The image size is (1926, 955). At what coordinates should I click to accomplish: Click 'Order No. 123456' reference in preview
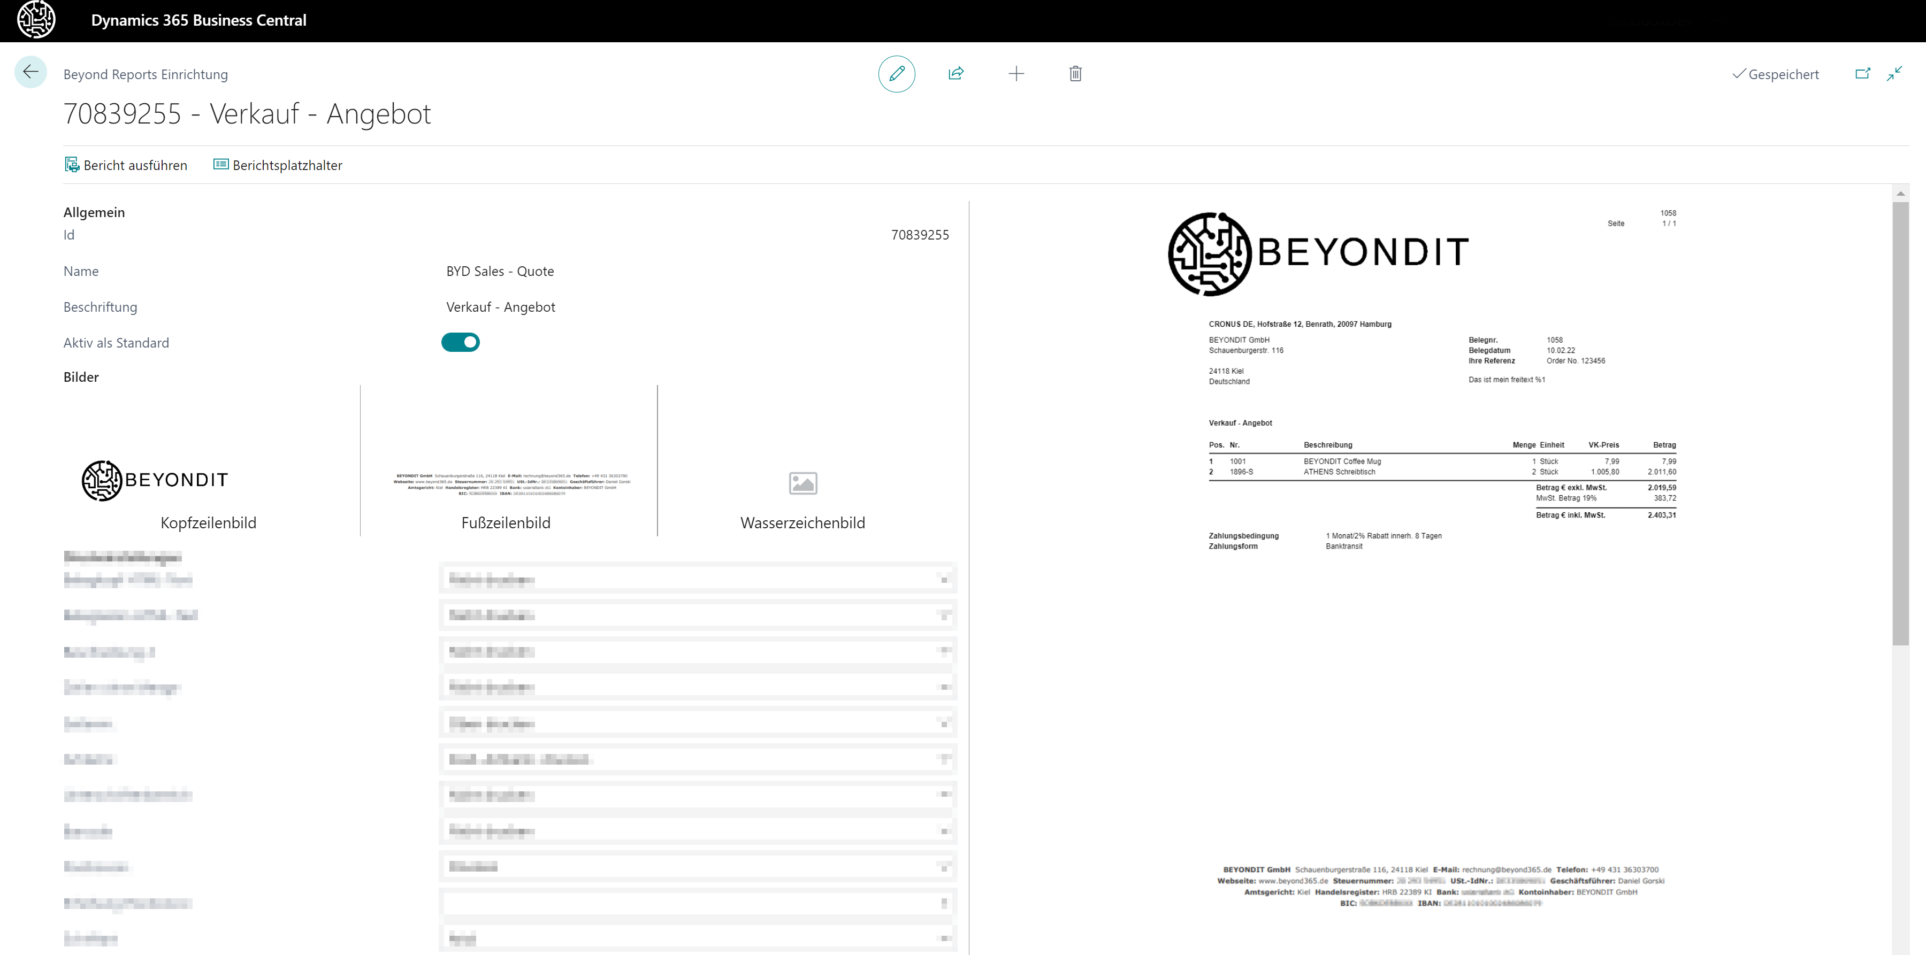1576,361
